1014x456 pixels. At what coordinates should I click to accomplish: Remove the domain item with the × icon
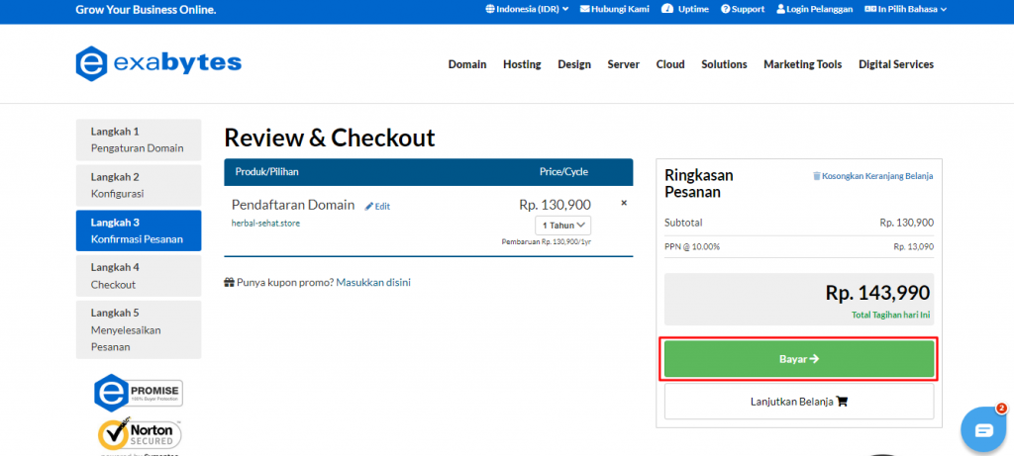pos(624,203)
